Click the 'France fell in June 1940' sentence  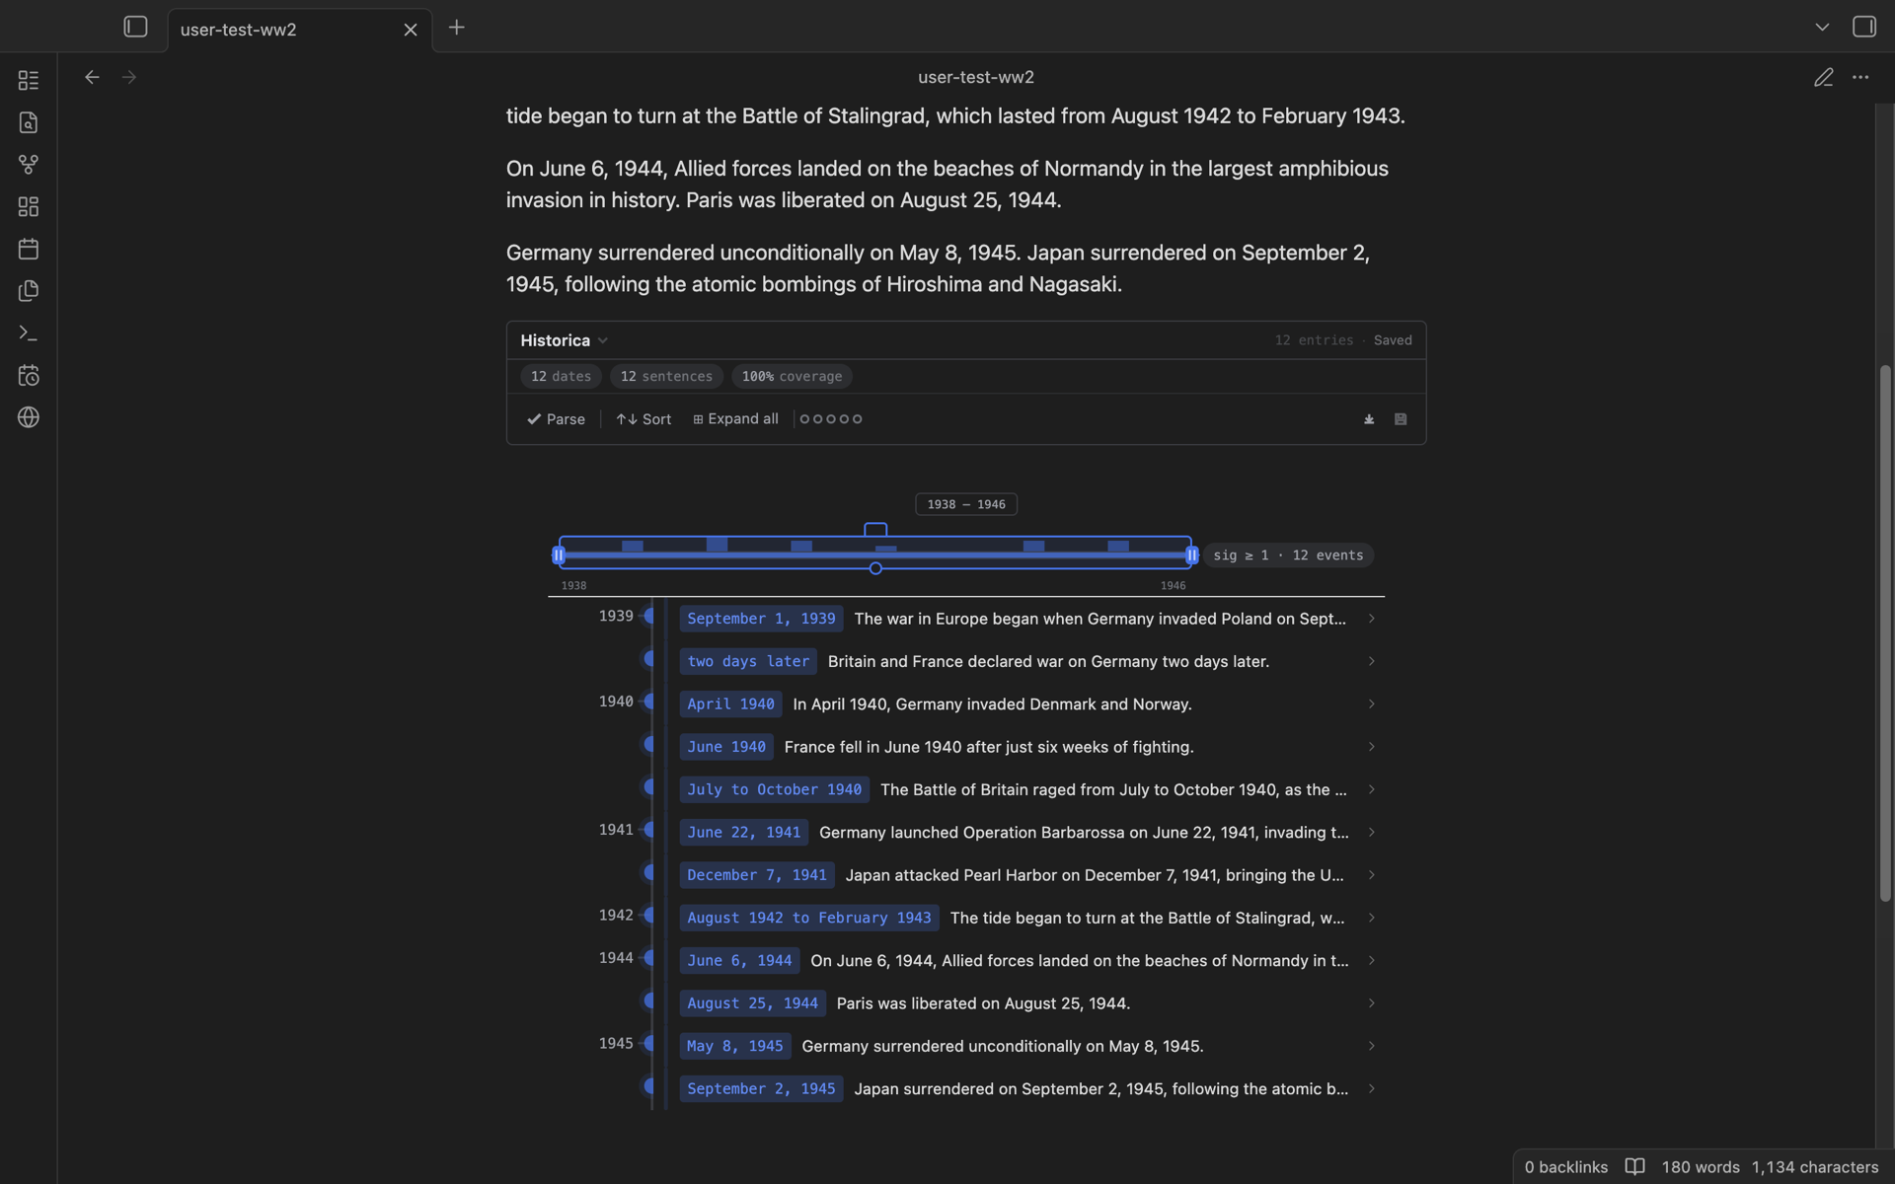[x=989, y=747]
